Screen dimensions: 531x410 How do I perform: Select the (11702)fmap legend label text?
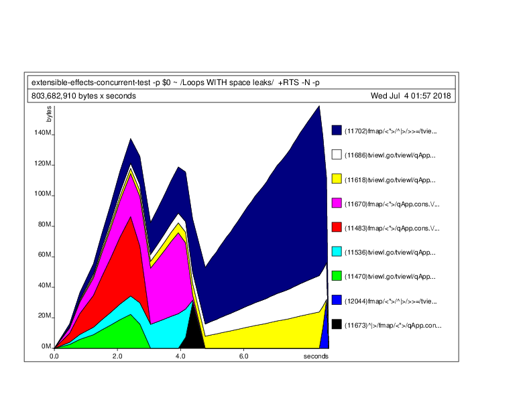tap(390, 131)
